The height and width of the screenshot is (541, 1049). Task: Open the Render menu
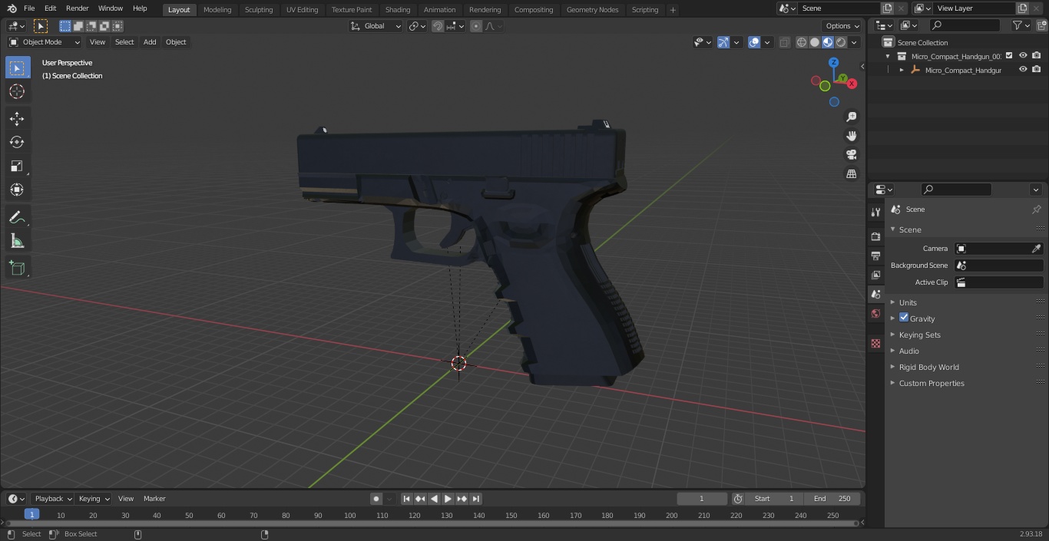[x=77, y=8]
